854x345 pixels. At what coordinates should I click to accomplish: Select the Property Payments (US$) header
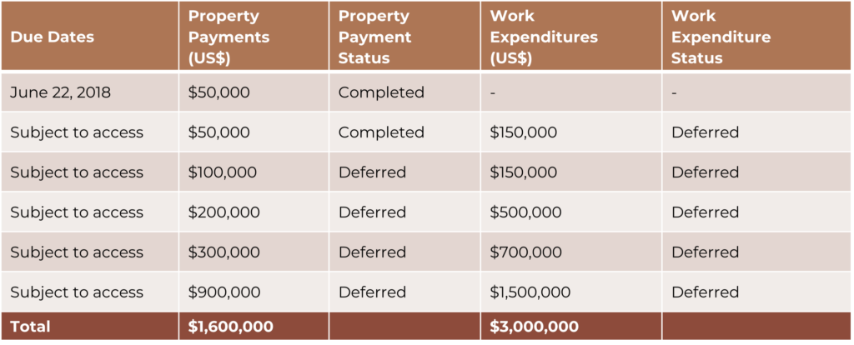pyautogui.click(x=229, y=37)
